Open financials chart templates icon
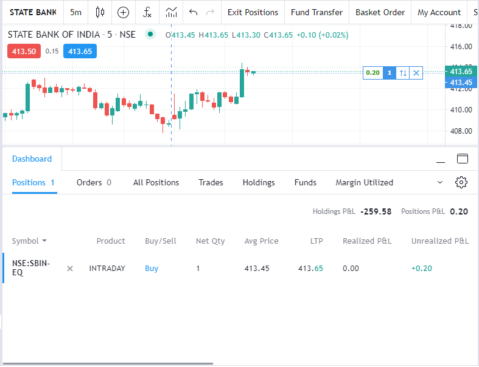Screen dimensions: 479x367 (x=171, y=12)
